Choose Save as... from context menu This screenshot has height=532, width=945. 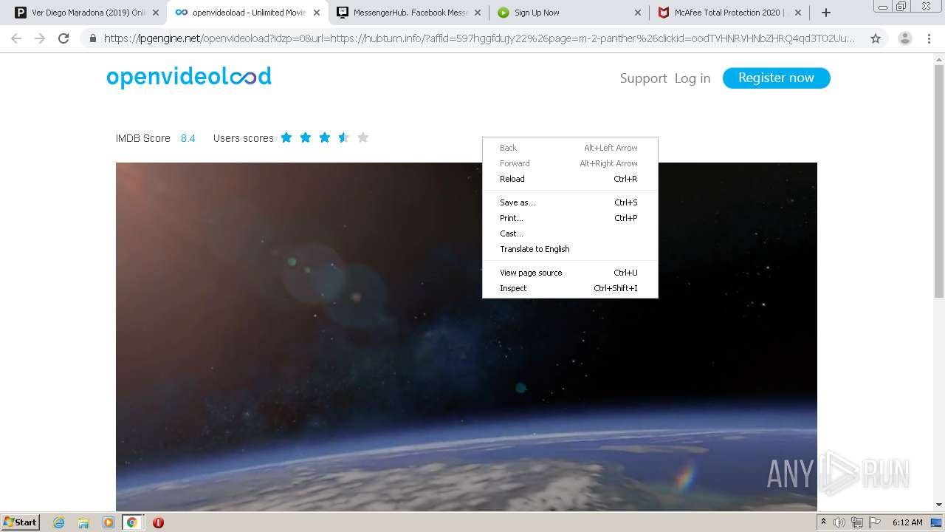coord(570,202)
